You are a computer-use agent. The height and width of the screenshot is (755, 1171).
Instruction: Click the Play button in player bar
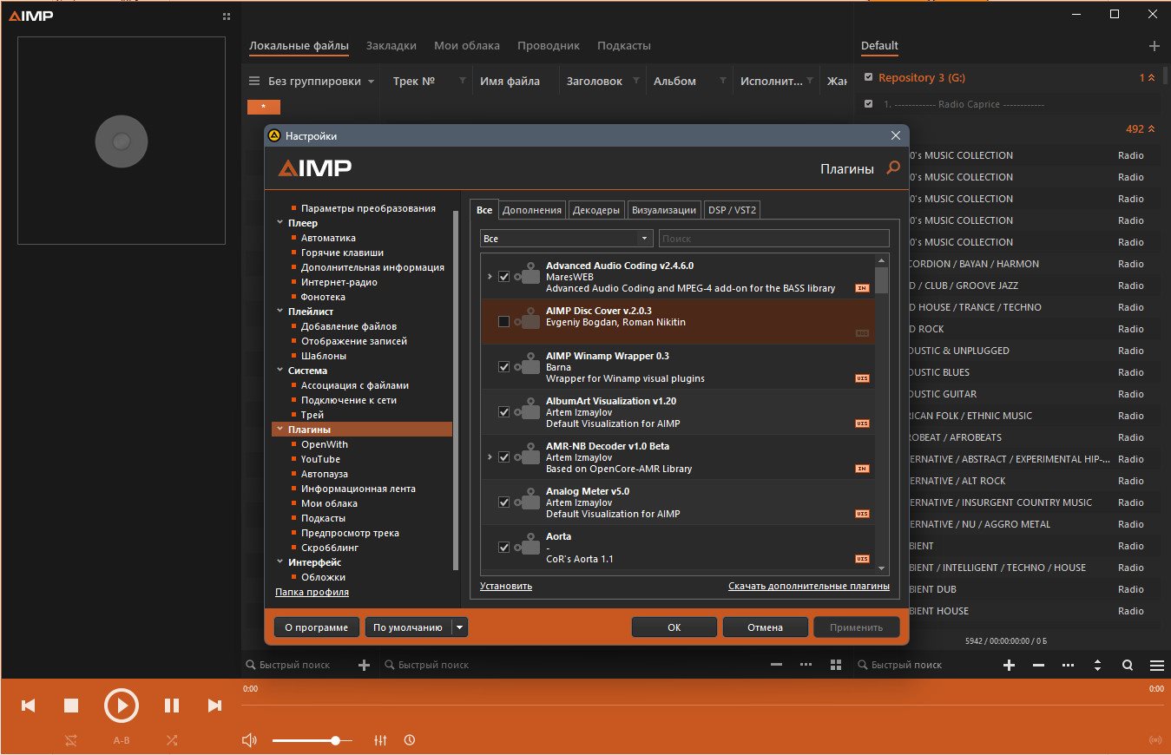(x=122, y=706)
